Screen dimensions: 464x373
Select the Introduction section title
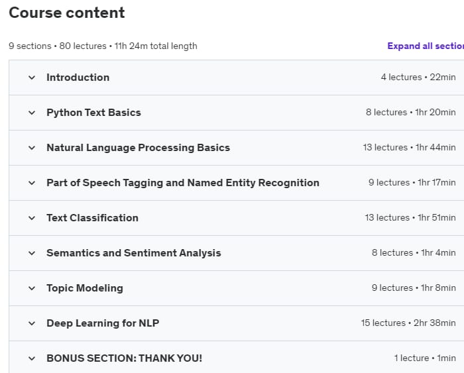(78, 78)
